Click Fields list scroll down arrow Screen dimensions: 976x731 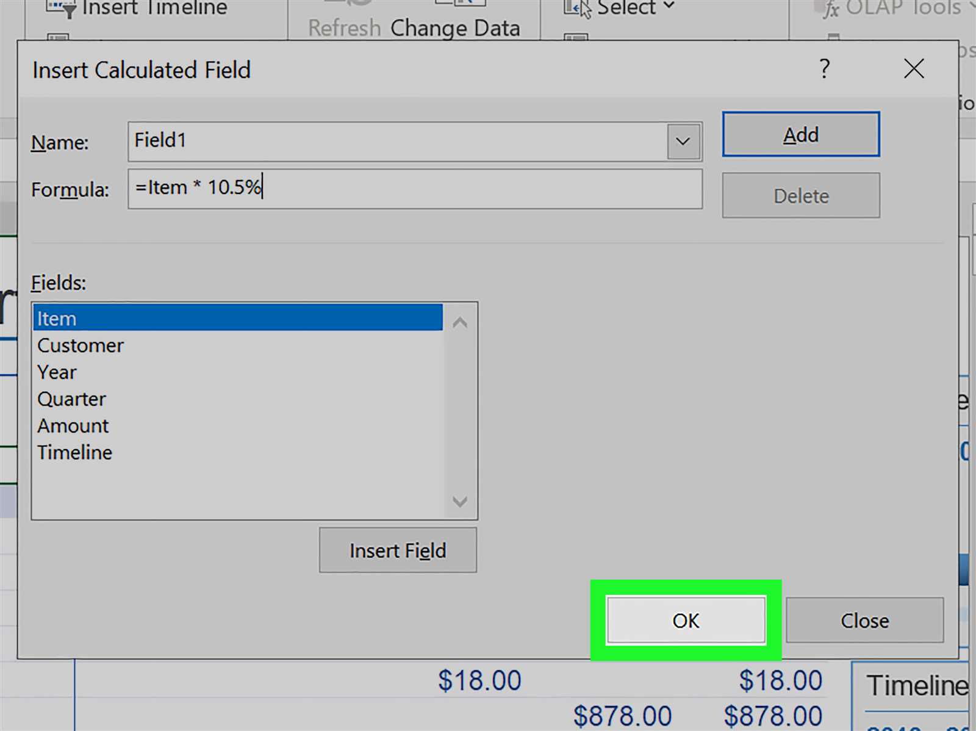(x=460, y=501)
